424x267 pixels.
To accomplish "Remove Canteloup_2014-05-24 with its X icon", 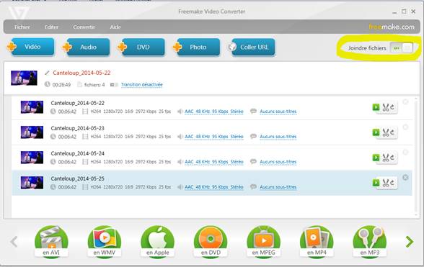I will pos(405,153).
